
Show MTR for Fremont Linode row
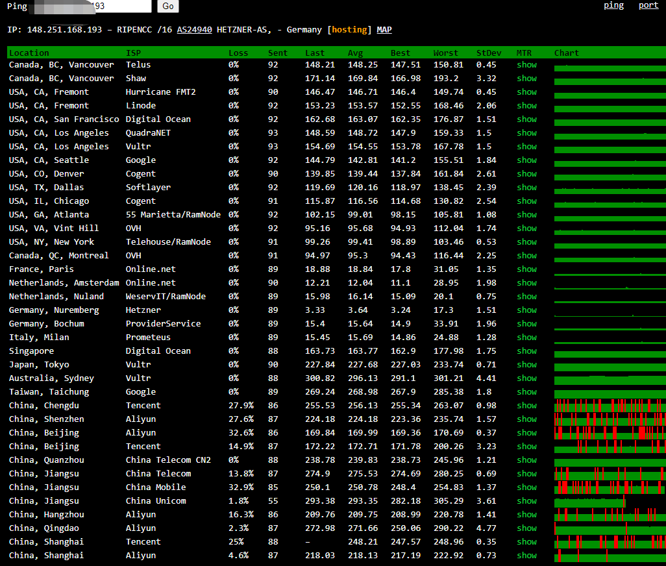[526, 106]
